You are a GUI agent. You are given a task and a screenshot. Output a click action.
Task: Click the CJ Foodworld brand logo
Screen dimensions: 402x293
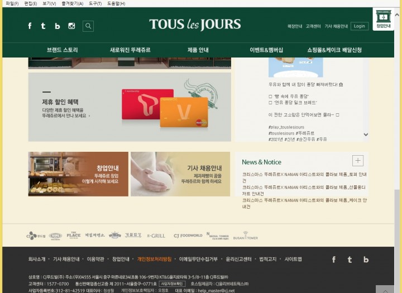188,236
